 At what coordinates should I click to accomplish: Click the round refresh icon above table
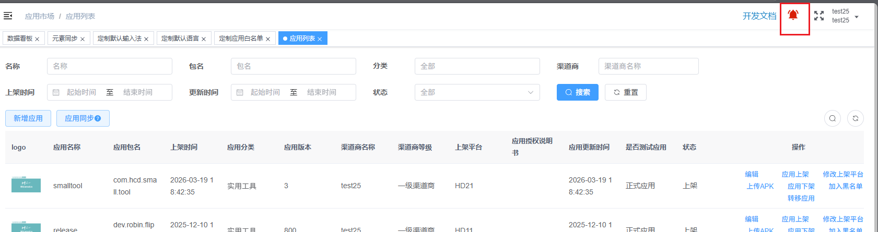click(856, 118)
